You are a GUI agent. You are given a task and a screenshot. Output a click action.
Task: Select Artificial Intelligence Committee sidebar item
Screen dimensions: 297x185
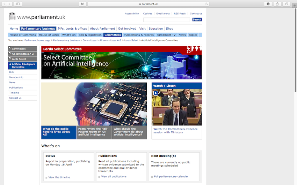23,65
